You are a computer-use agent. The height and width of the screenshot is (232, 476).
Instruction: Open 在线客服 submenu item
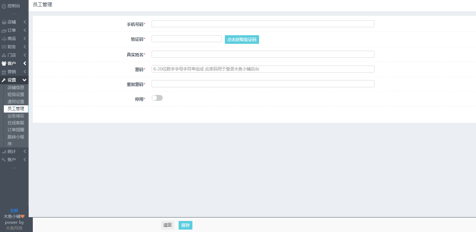coord(16,123)
